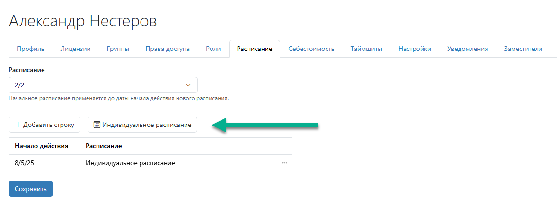Select the 8/5/25 start date cell
This screenshot has height=201, width=557.
point(44,163)
